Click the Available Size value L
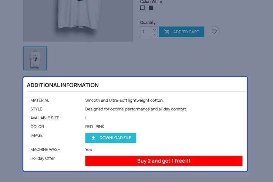Screen dimensions: 273x182 point(86,118)
